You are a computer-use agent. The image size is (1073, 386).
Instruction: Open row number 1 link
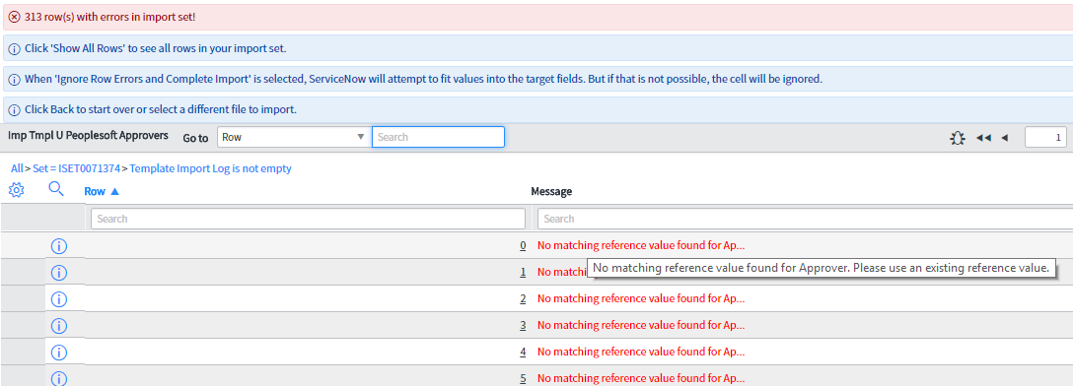click(523, 273)
